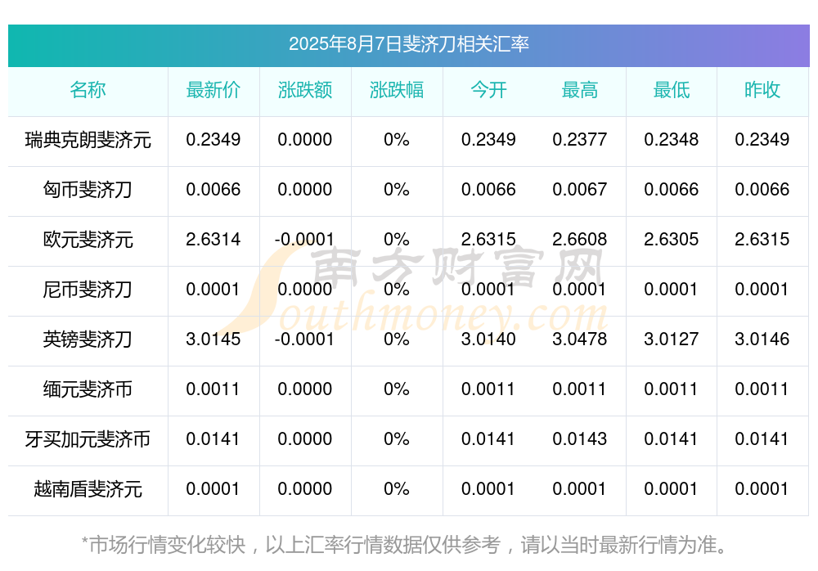Click the 缅元斐济币 row name

coord(88,389)
